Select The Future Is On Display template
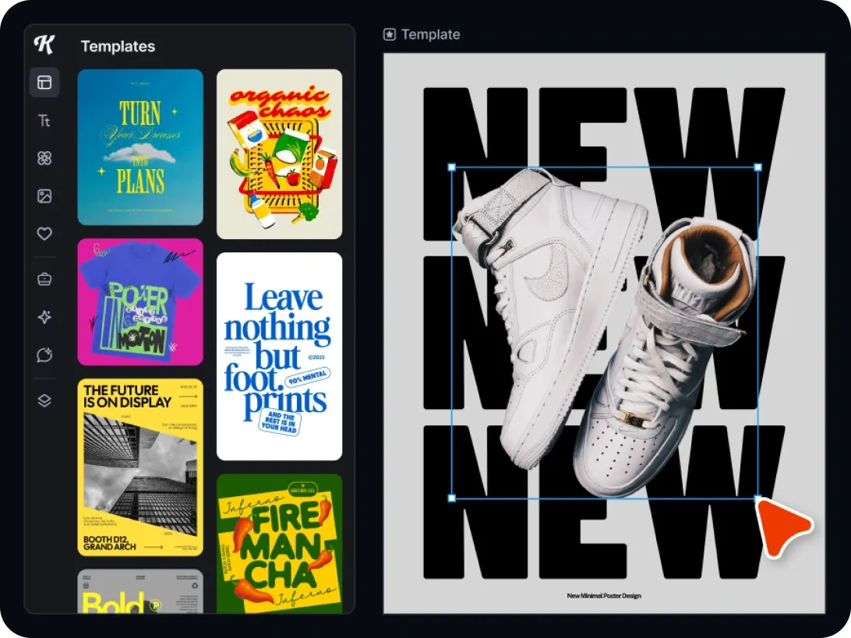 pos(140,467)
